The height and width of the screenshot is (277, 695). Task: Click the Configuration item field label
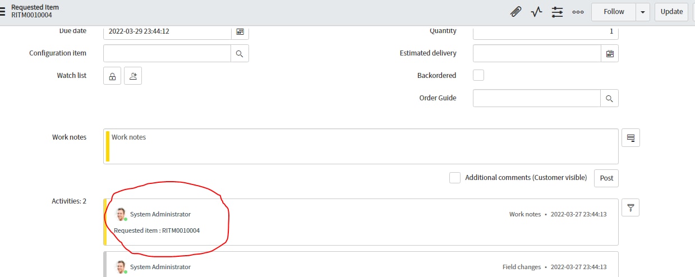click(x=58, y=53)
